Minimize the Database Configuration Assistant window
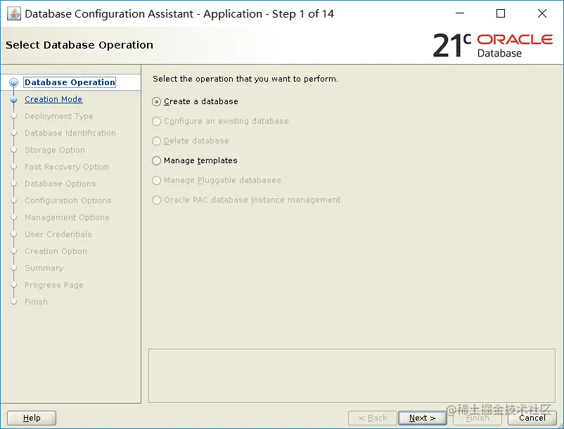This screenshot has height=429, width=564. coord(460,13)
